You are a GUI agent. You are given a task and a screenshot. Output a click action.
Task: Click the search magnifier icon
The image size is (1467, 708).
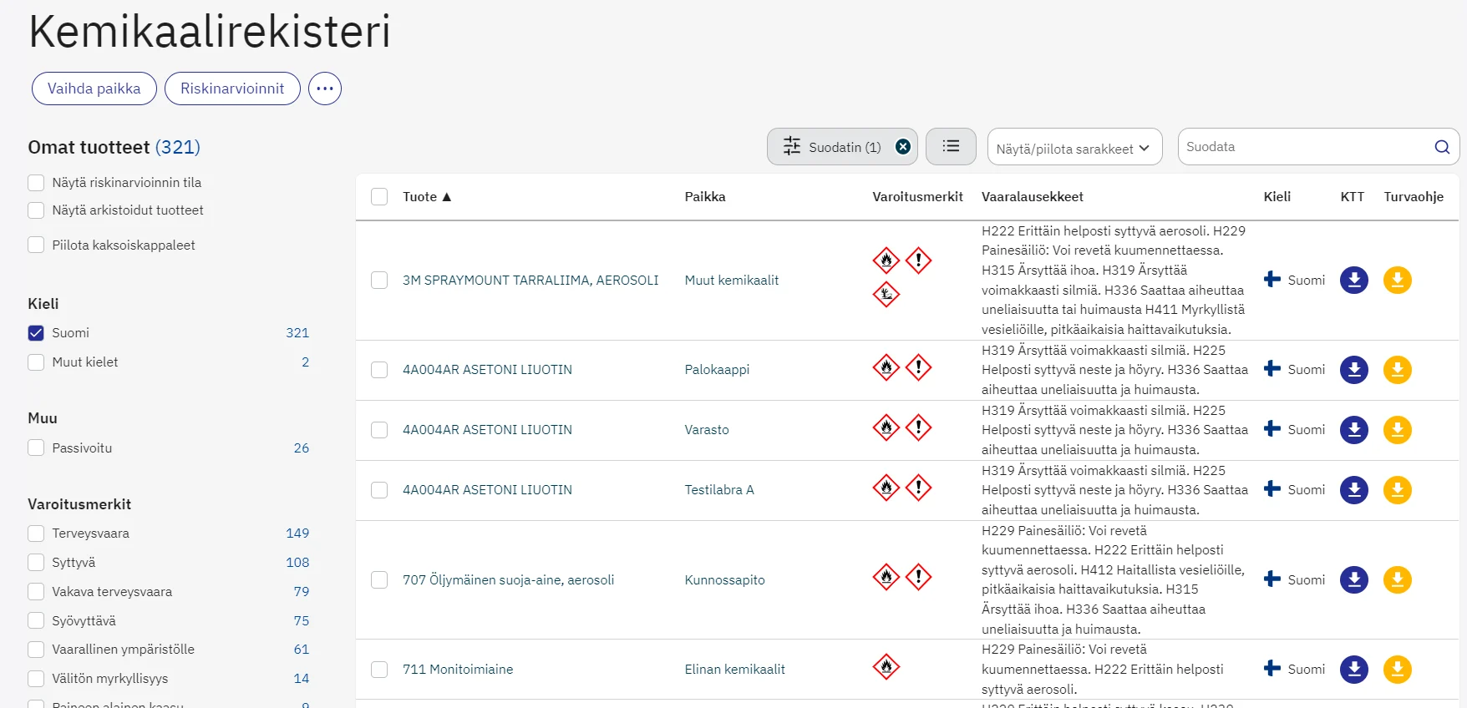pos(1442,147)
